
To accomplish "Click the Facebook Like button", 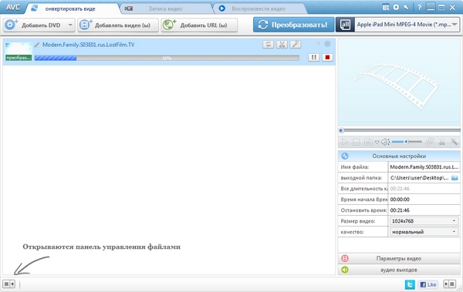I will [x=428, y=284].
